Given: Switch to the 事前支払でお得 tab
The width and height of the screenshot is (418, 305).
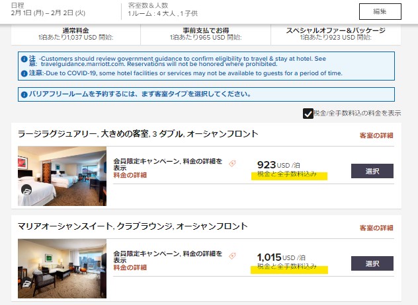Looking at the screenshot, I should (206, 34).
